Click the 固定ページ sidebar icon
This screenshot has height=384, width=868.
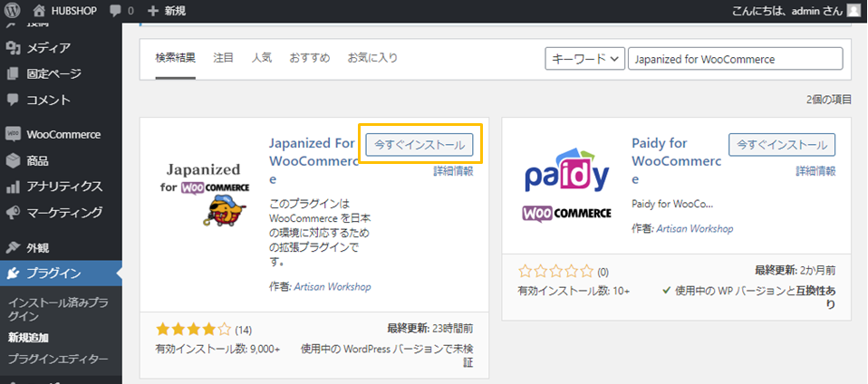pyautogui.click(x=13, y=73)
